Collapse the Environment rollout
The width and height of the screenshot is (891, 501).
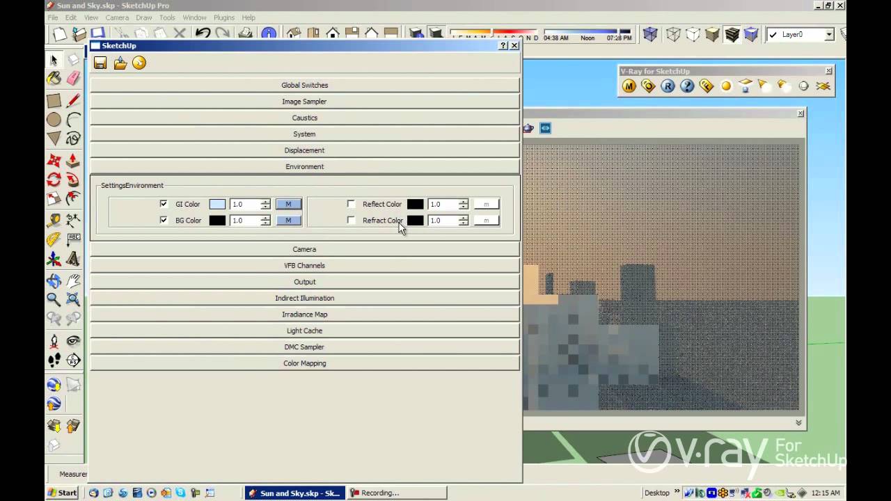[x=305, y=166]
